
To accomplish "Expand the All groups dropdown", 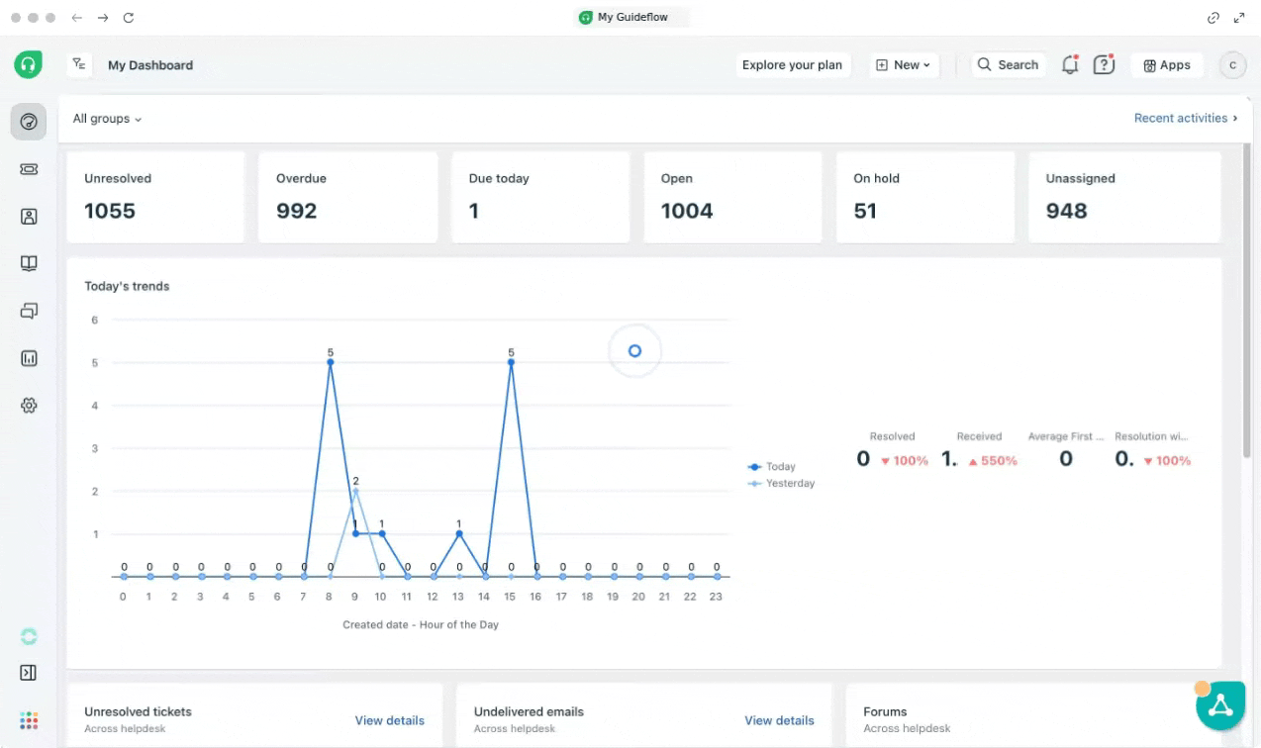I will (x=107, y=119).
